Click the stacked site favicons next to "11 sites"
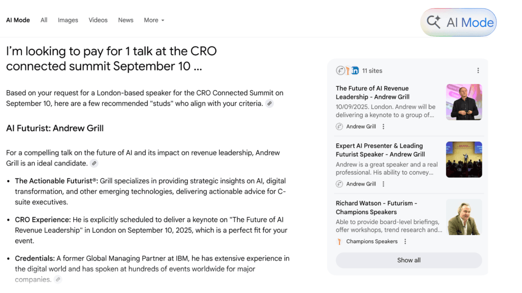 point(347,71)
